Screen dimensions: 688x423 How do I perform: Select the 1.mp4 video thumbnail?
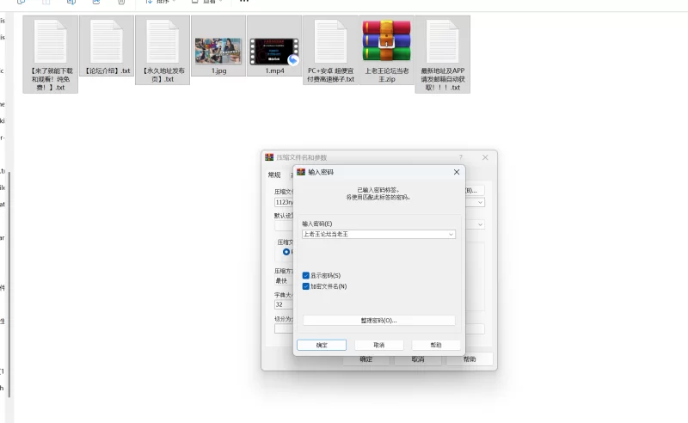pos(274,52)
